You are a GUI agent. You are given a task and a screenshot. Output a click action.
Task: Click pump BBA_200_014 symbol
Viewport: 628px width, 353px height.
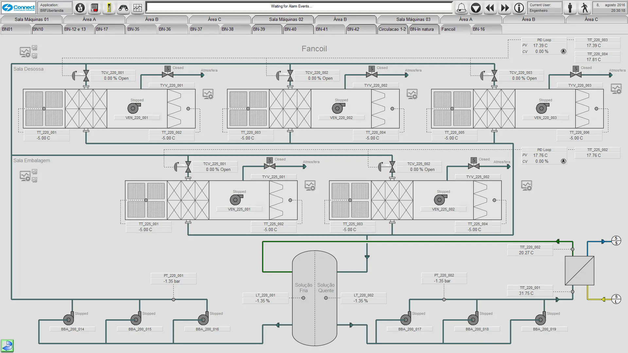click(x=68, y=319)
